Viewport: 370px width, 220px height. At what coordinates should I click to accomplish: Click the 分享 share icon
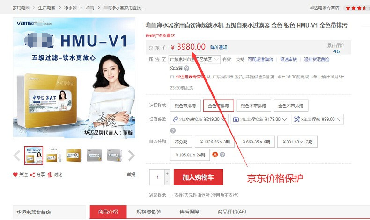[x=32, y=175]
